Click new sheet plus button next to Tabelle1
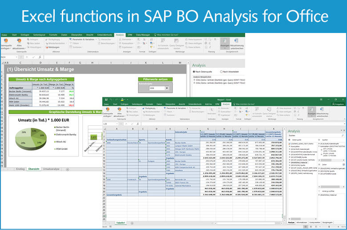Image resolution: width=347 pixels, height=230 pixels. (132, 223)
